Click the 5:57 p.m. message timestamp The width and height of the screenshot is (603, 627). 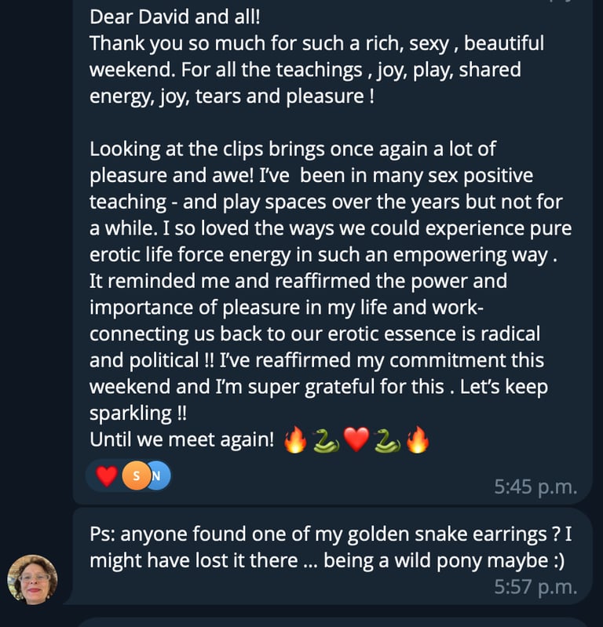coord(535,586)
